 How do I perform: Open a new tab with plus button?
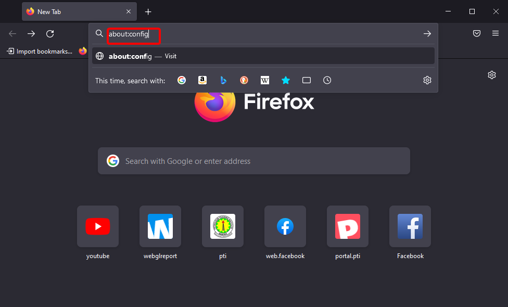[148, 11]
